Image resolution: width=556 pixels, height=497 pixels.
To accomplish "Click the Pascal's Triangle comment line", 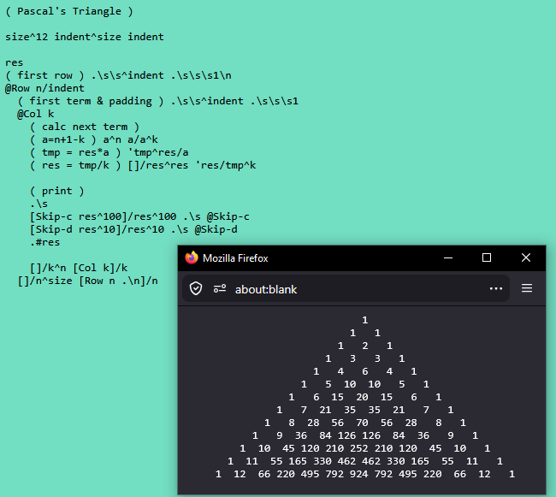I will pos(69,11).
